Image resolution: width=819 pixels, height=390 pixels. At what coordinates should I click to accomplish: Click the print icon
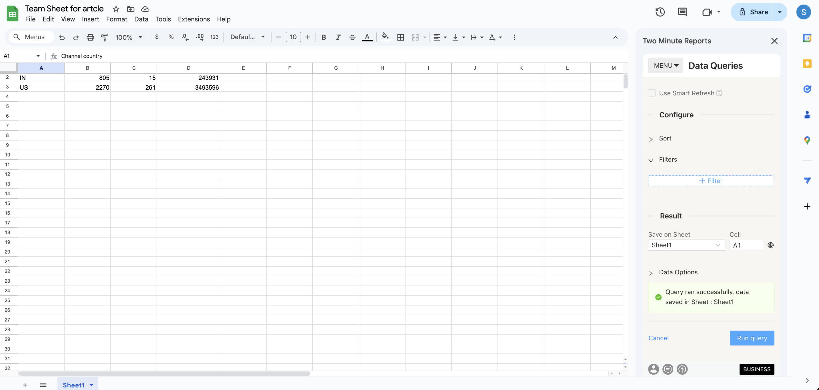point(90,37)
